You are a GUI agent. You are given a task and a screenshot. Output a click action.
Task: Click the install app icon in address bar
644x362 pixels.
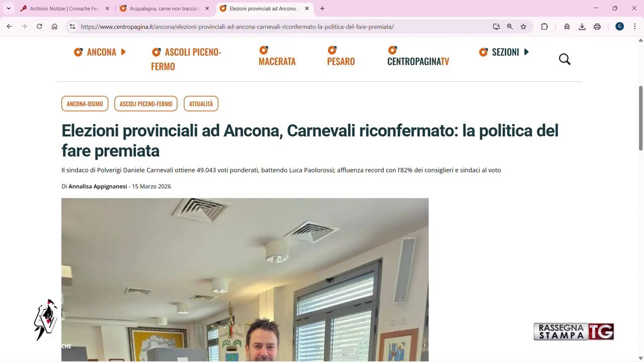click(496, 27)
